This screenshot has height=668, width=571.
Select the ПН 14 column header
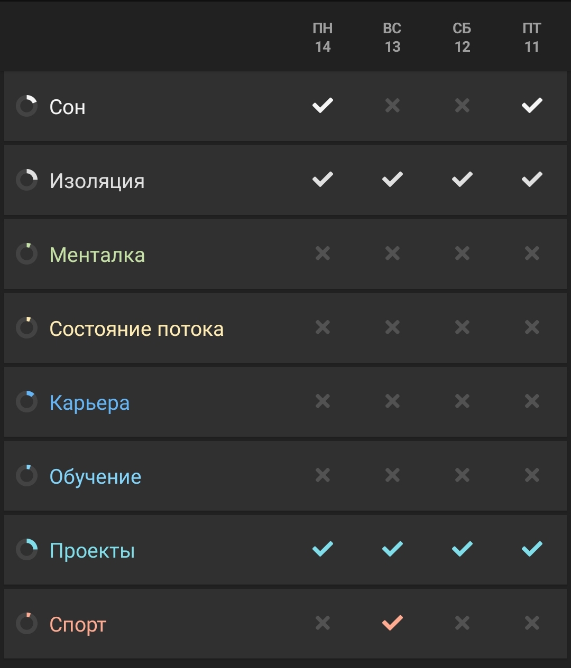pyautogui.click(x=323, y=37)
